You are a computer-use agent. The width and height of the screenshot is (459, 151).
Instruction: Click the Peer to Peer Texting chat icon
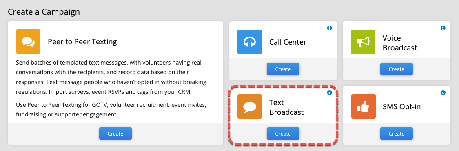point(28,42)
